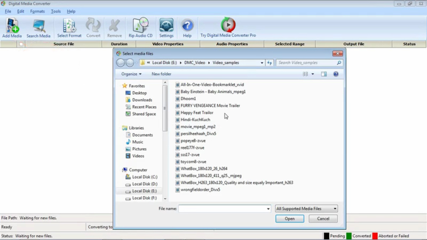
Task: Select file Happy Feat Trailor
Action: coord(194,113)
